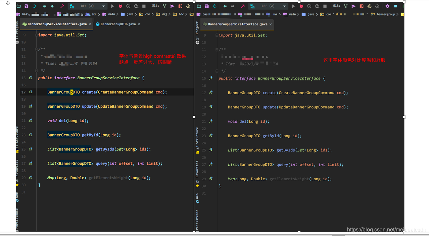Click Stop square icon in left IDE
429x236 pixels.
pyautogui.click(x=144, y=6)
